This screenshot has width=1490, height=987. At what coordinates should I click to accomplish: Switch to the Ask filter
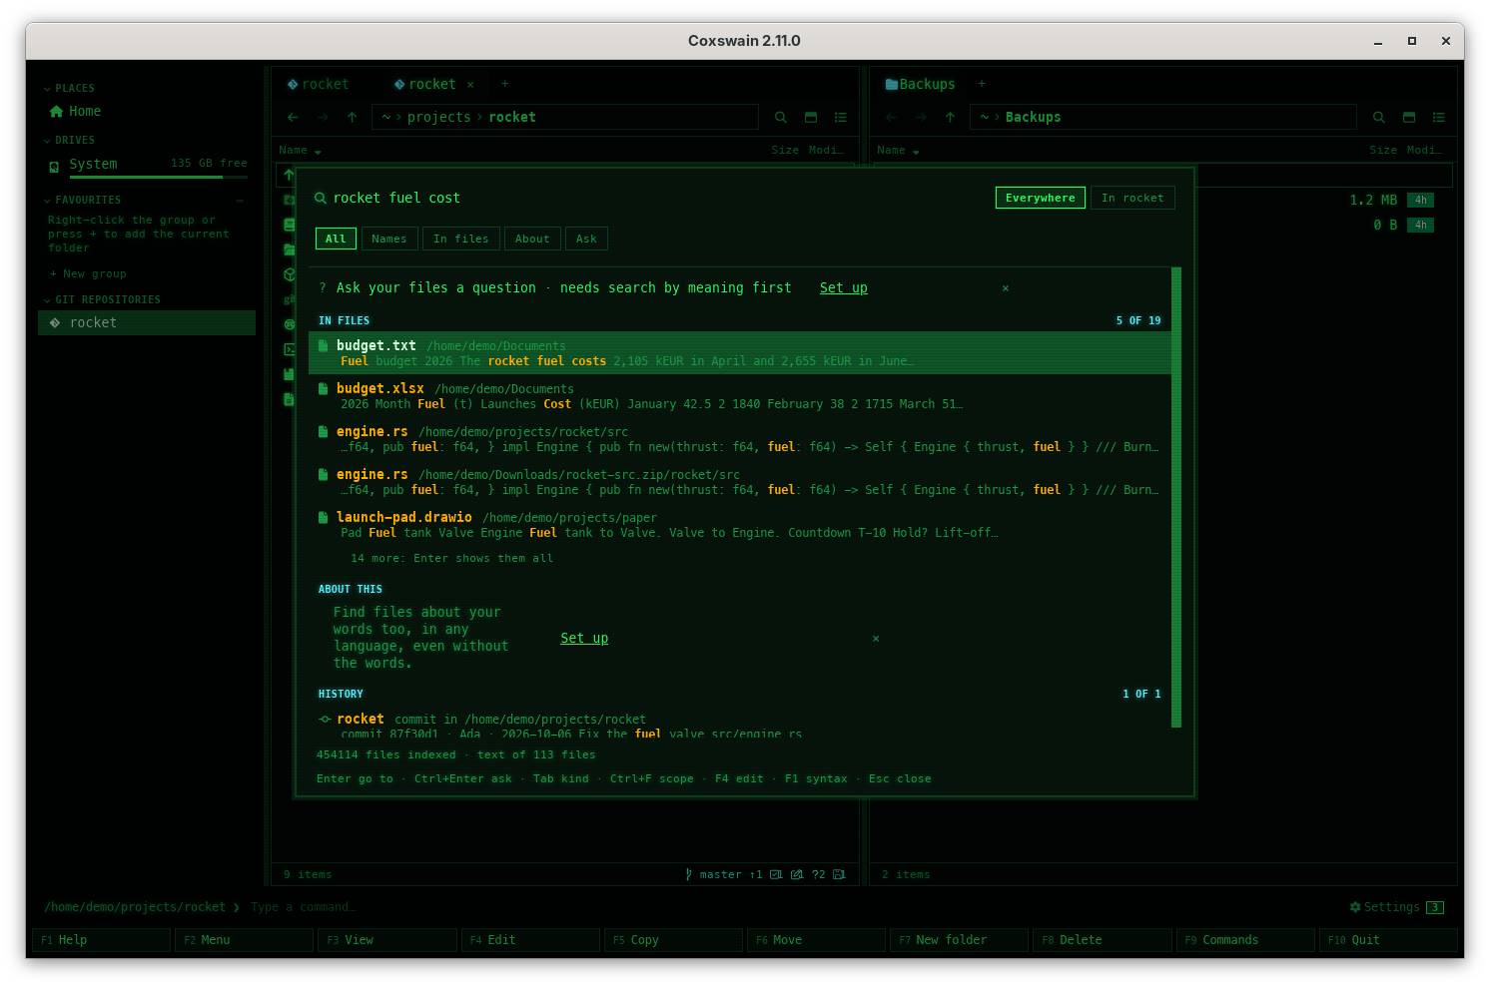tap(586, 239)
